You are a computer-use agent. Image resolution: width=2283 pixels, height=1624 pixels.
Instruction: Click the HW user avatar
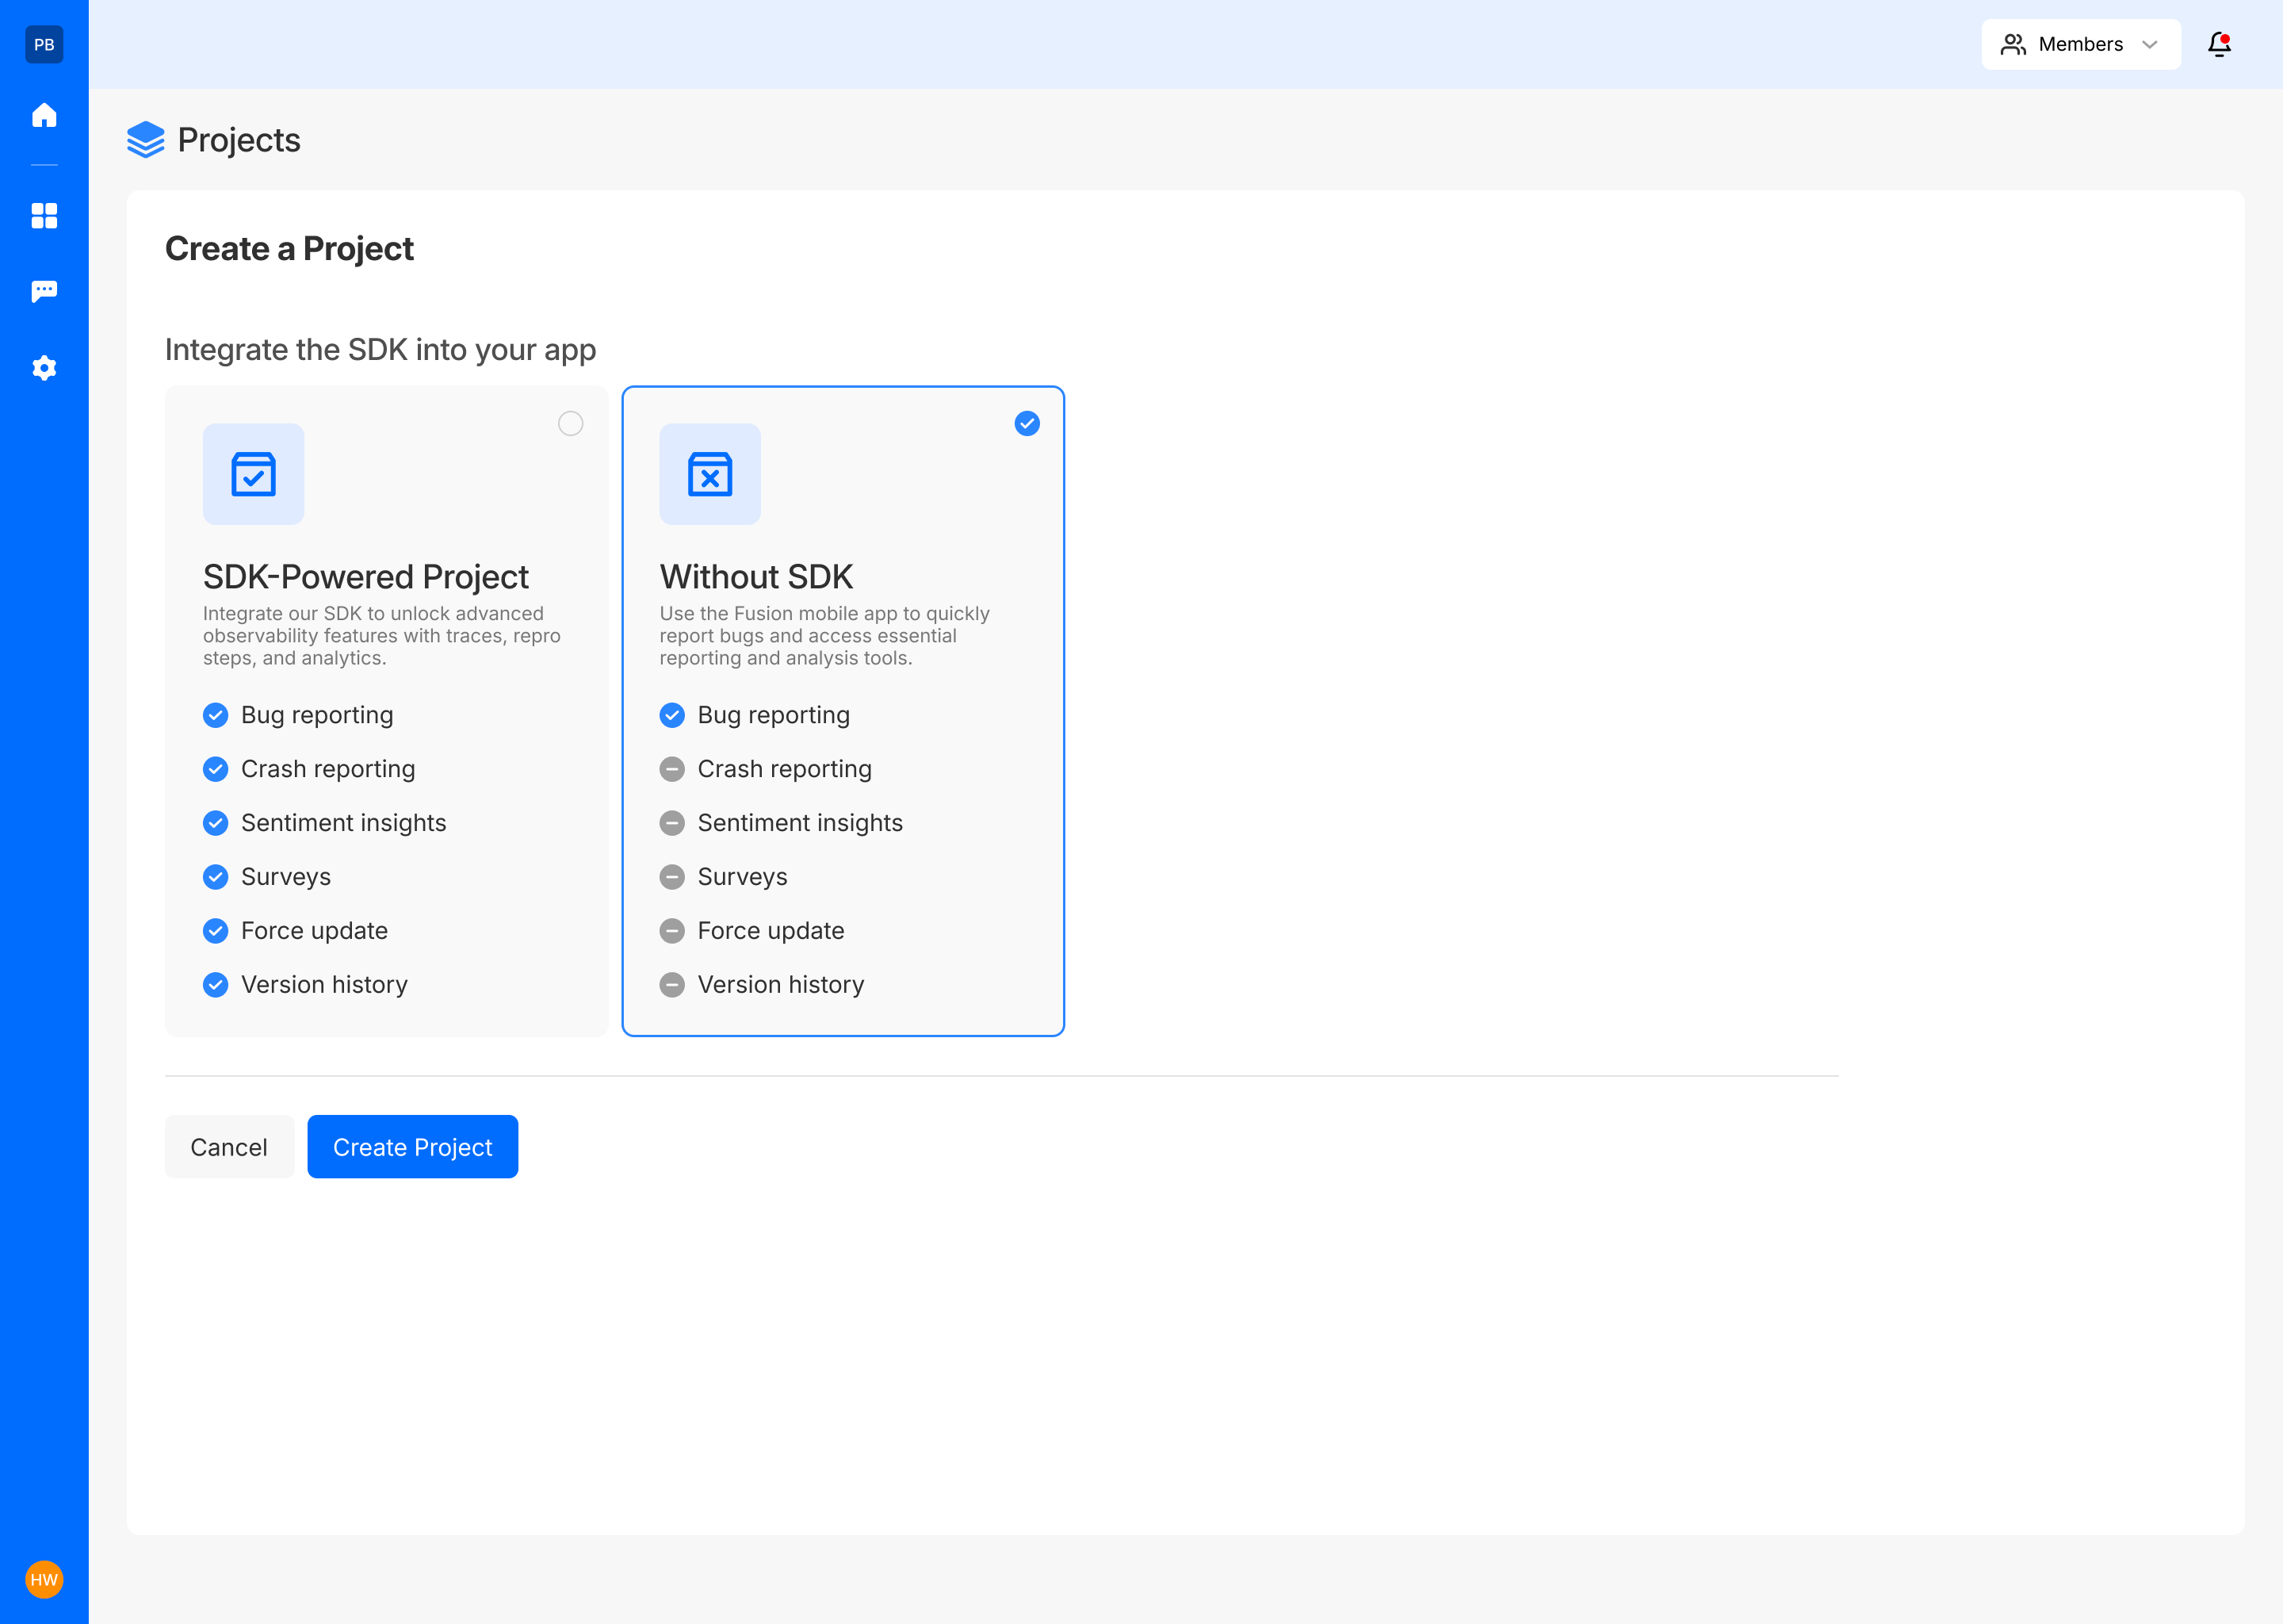coord(44,1579)
